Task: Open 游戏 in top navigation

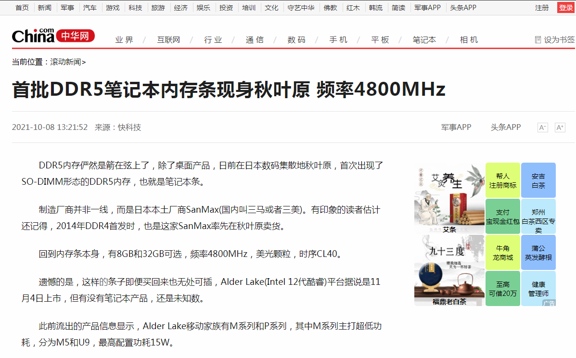Action: [113, 8]
